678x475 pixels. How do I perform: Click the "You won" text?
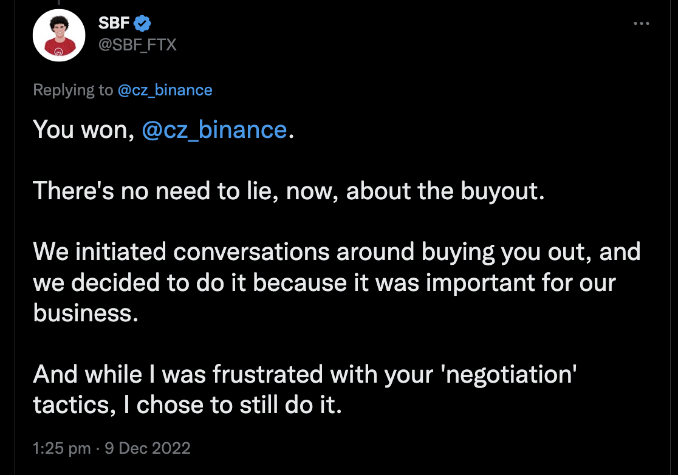(83, 129)
